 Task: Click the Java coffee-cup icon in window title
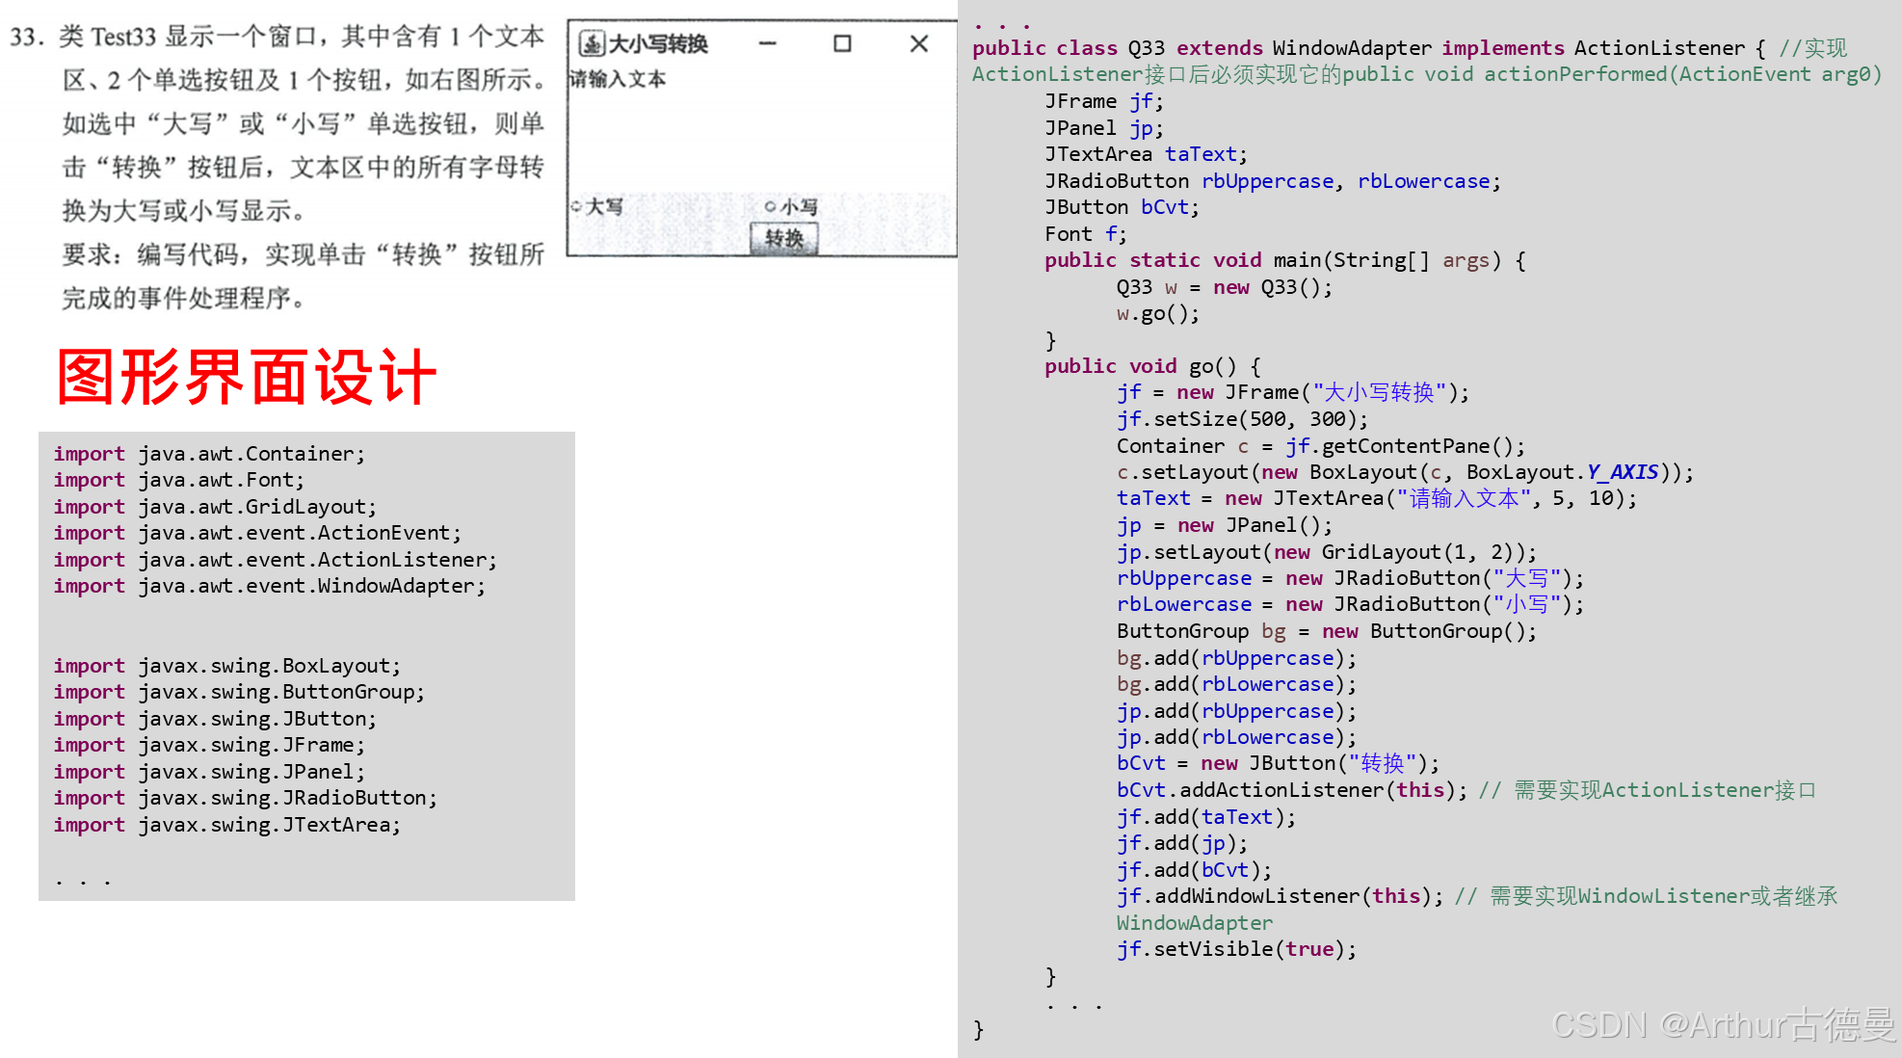click(591, 44)
